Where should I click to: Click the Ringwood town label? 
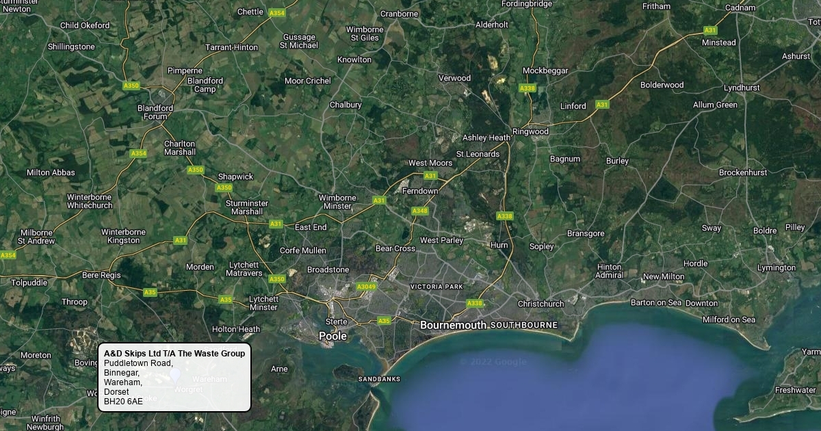(531, 131)
